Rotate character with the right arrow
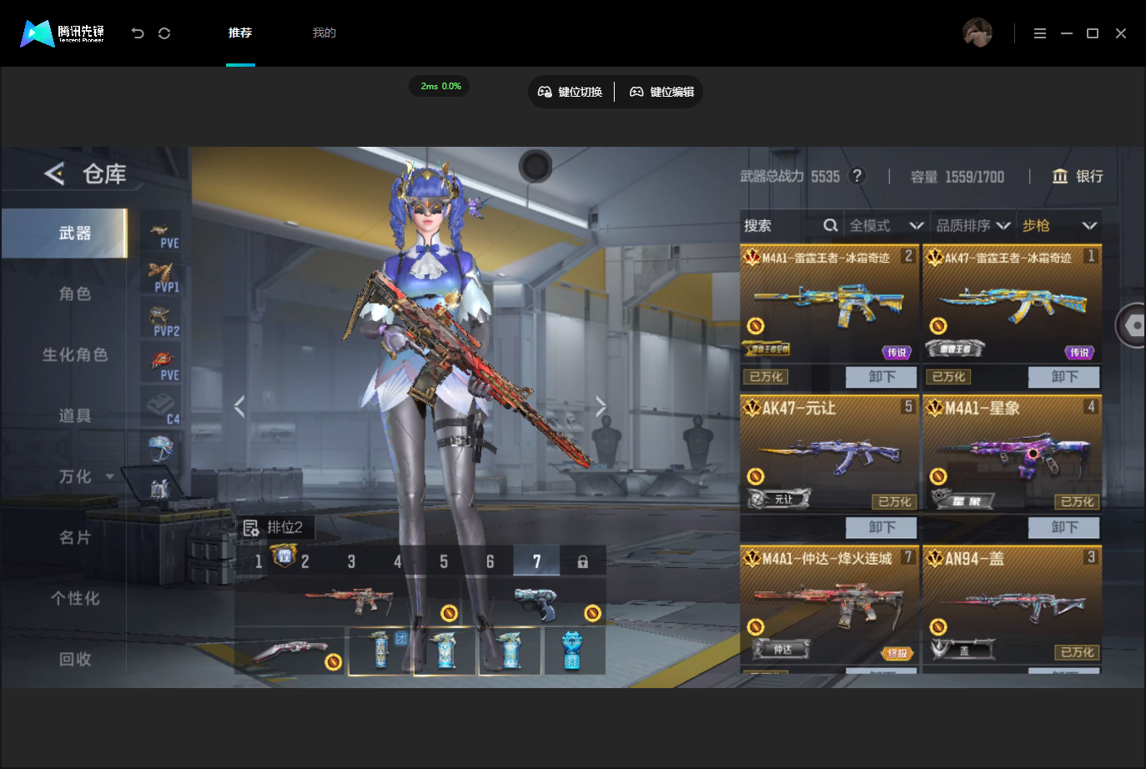Viewport: 1146px width, 769px height. [x=601, y=406]
